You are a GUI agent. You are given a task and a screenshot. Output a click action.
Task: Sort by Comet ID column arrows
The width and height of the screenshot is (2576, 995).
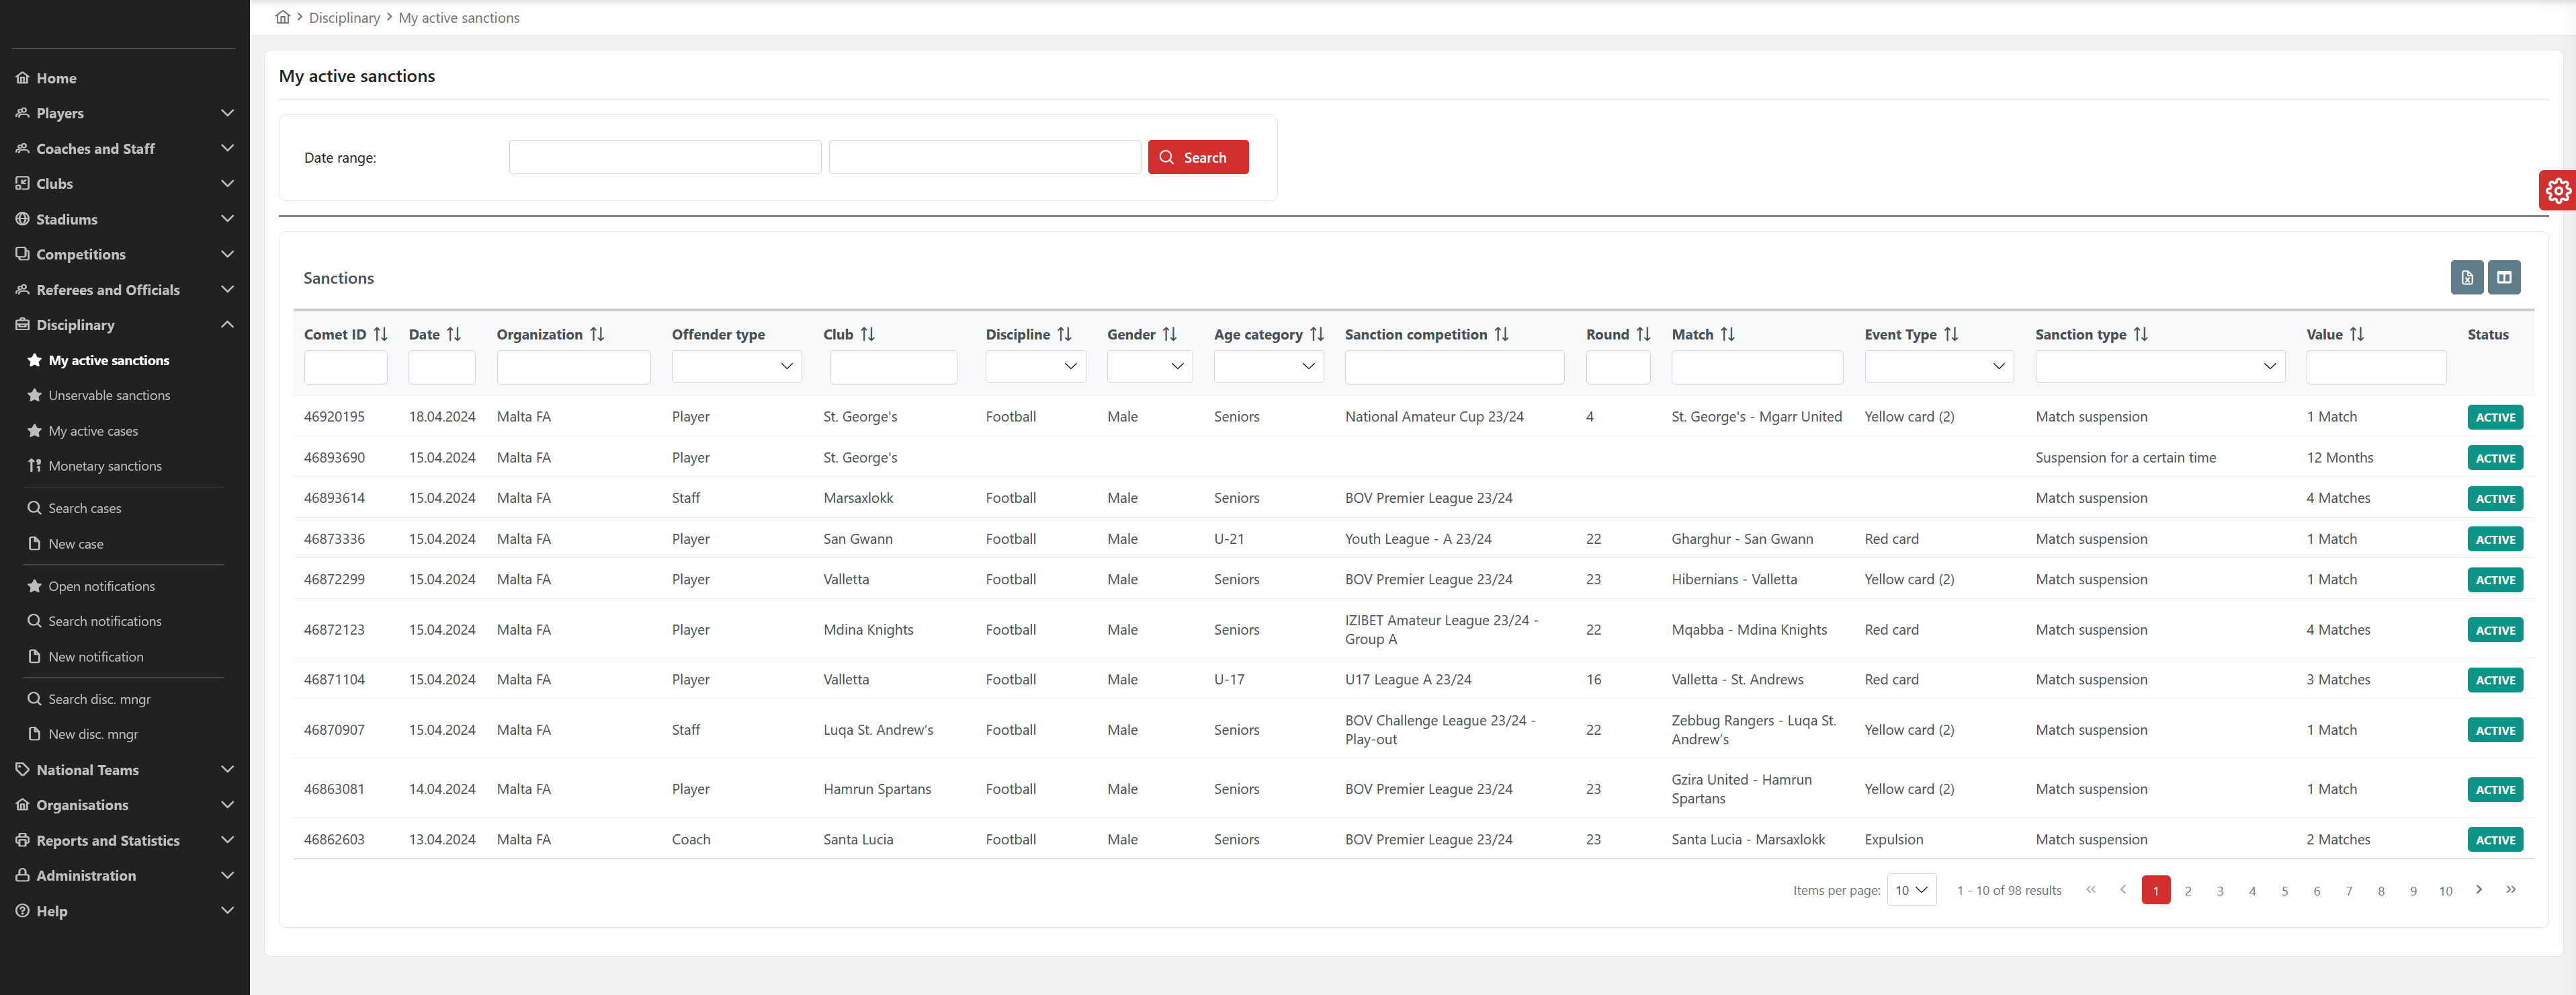pos(380,334)
